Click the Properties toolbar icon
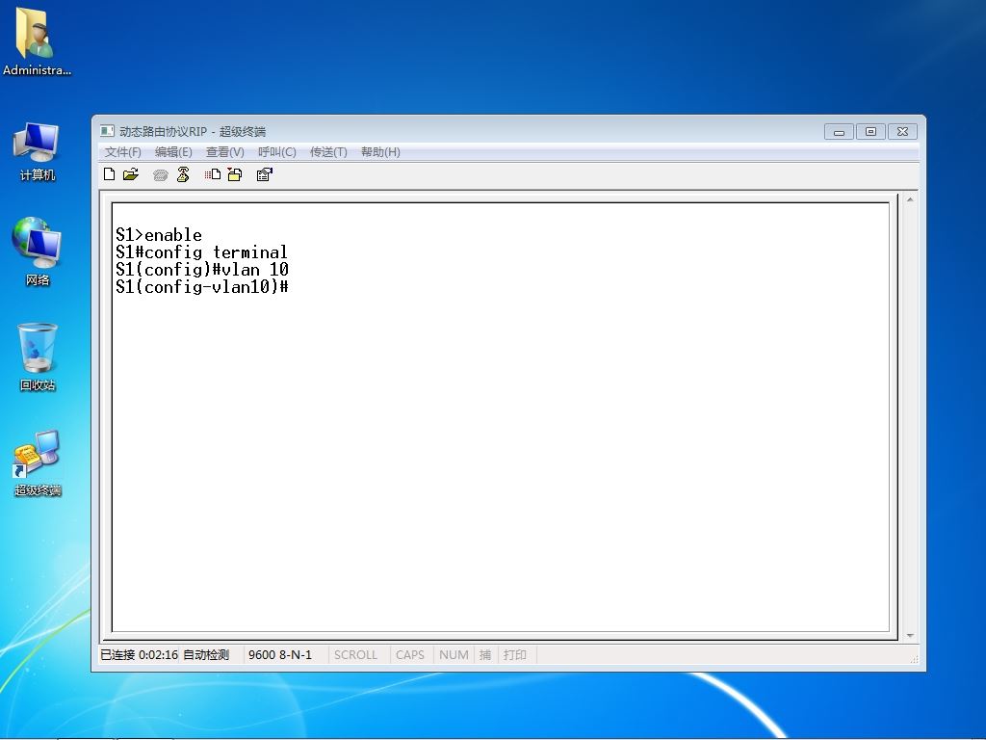This screenshot has width=986, height=740. tap(264, 174)
